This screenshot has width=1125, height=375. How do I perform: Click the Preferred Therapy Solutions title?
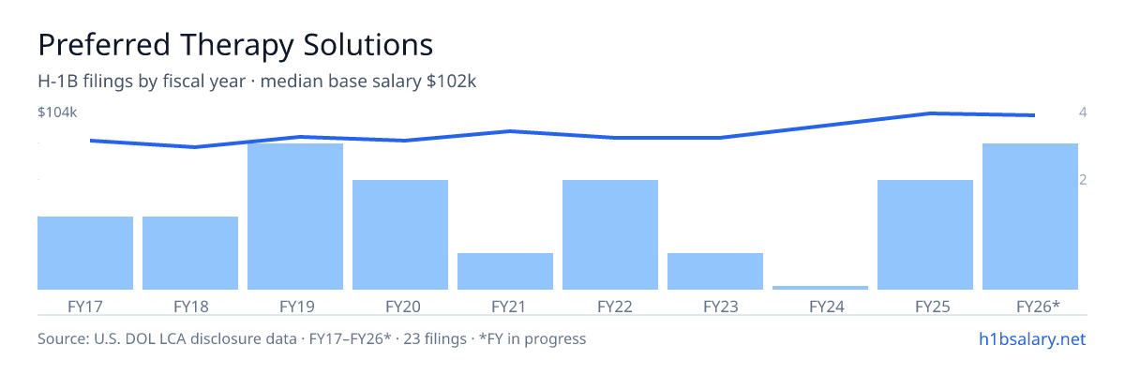pos(235,44)
